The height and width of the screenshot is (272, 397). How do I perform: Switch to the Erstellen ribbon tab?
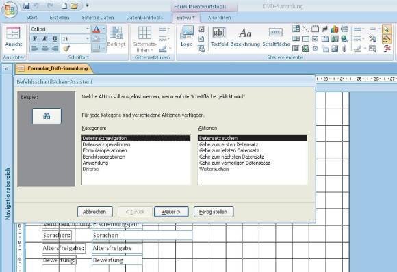pos(60,18)
